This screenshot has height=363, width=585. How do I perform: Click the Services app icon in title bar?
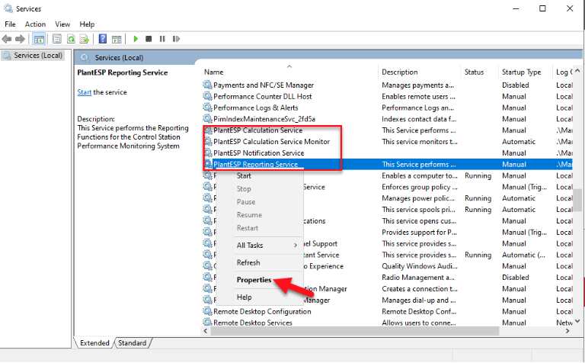tap(8, 8)
